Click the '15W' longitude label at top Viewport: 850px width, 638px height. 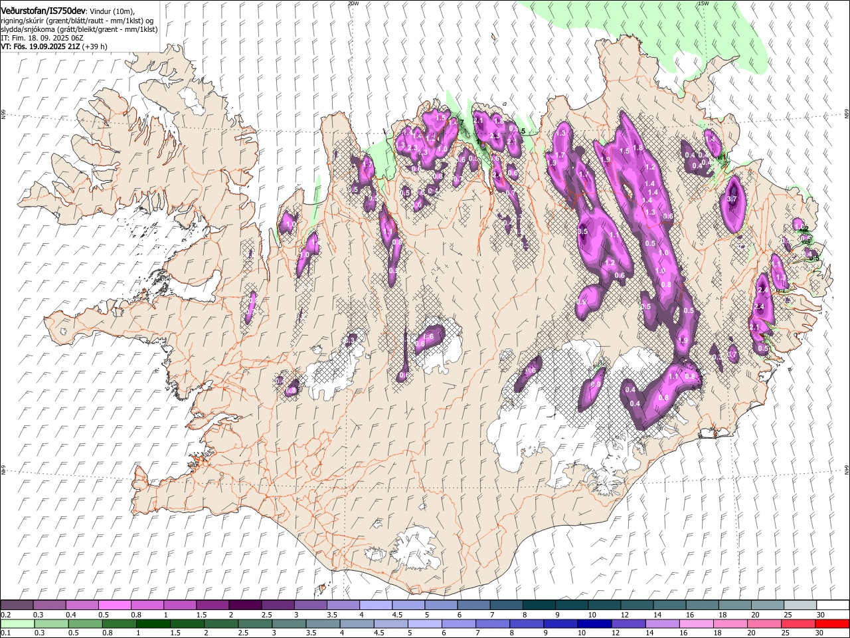tap(703, 3)
